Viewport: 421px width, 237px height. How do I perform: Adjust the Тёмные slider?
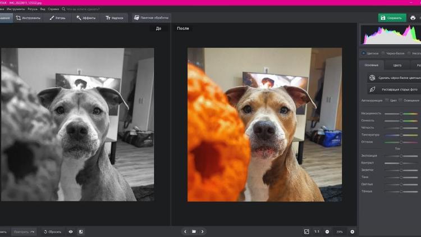coord(401,192)
